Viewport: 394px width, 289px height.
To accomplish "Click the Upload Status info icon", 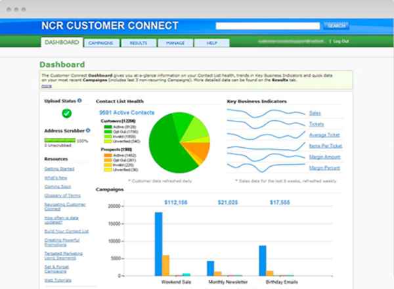I will point(79,100).
